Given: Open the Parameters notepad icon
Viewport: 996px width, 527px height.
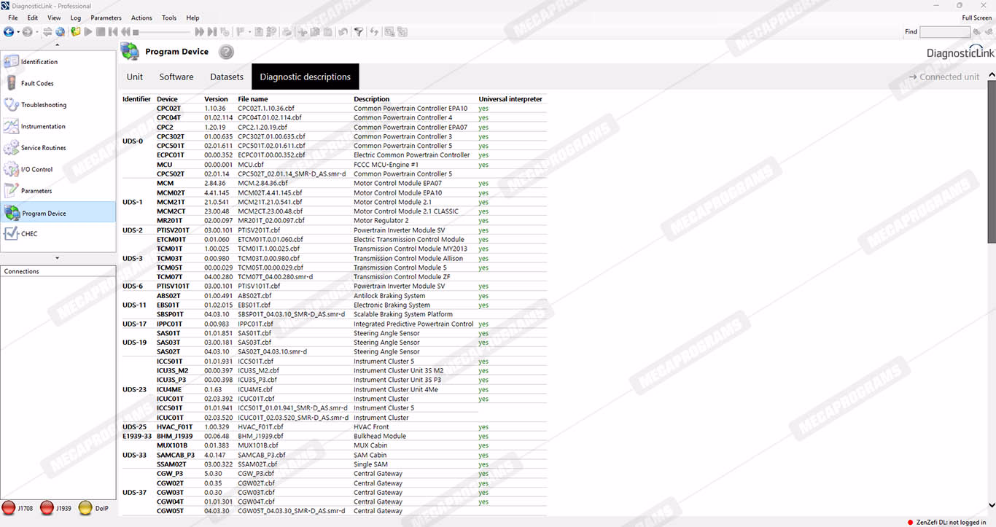Looking at the screenshot, I should (11, 191).
